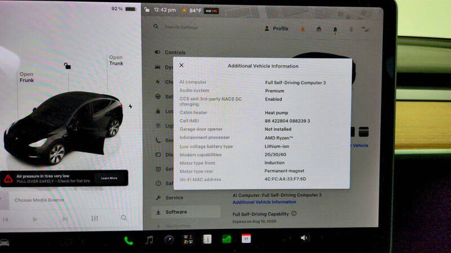Screen dimensions: 451x253
Task: Tap the 3D car model image
Action: coord(64,127)
